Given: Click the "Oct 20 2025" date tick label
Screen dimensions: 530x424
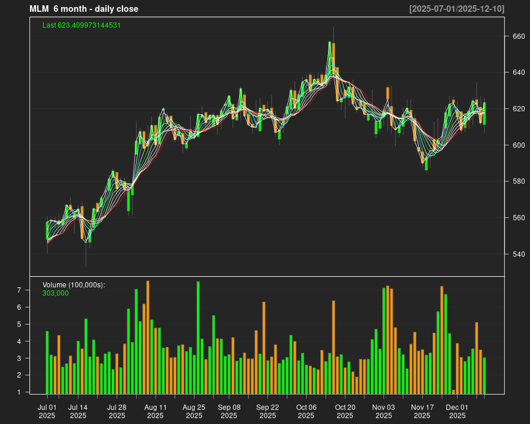Looking at the screenshot, I should pos(345,411).
